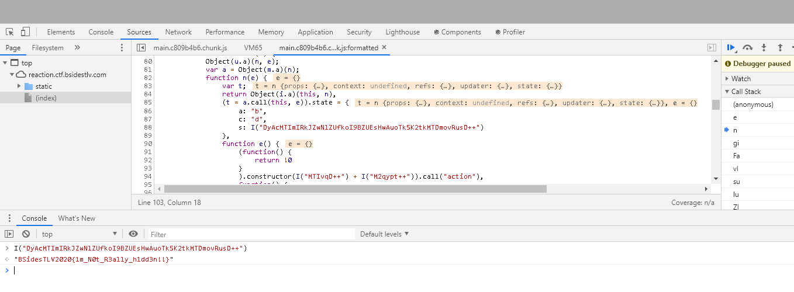Screen dimensions: 794x292
Task: Click the console Filter input field
Action: tap(251, 234)
